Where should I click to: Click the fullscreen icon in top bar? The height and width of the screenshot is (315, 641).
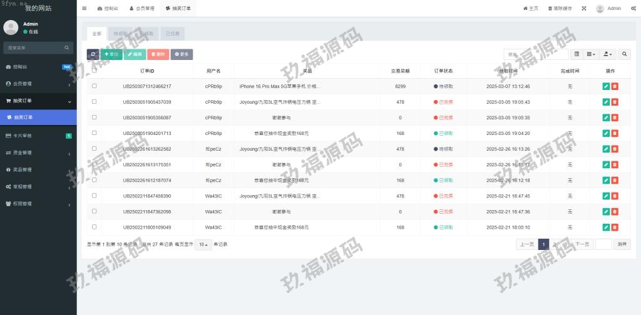click(584, 9)
